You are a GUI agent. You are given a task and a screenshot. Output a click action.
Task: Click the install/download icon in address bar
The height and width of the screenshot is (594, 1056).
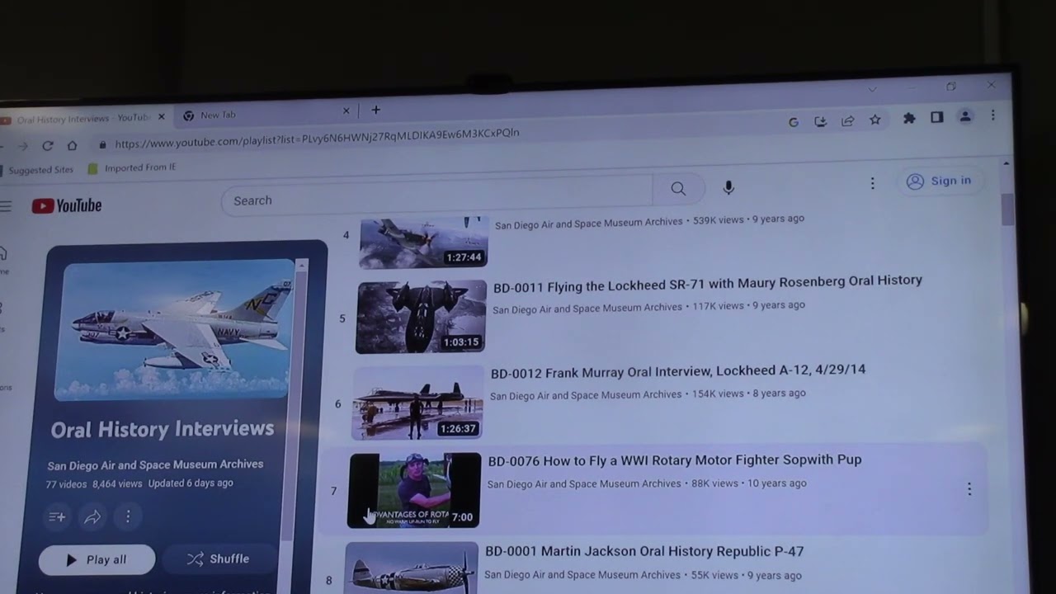pyautogui.click(x=820, y=121)
